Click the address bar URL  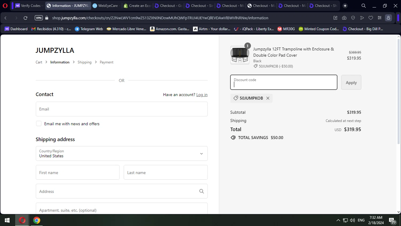click(x=160, y=18)
